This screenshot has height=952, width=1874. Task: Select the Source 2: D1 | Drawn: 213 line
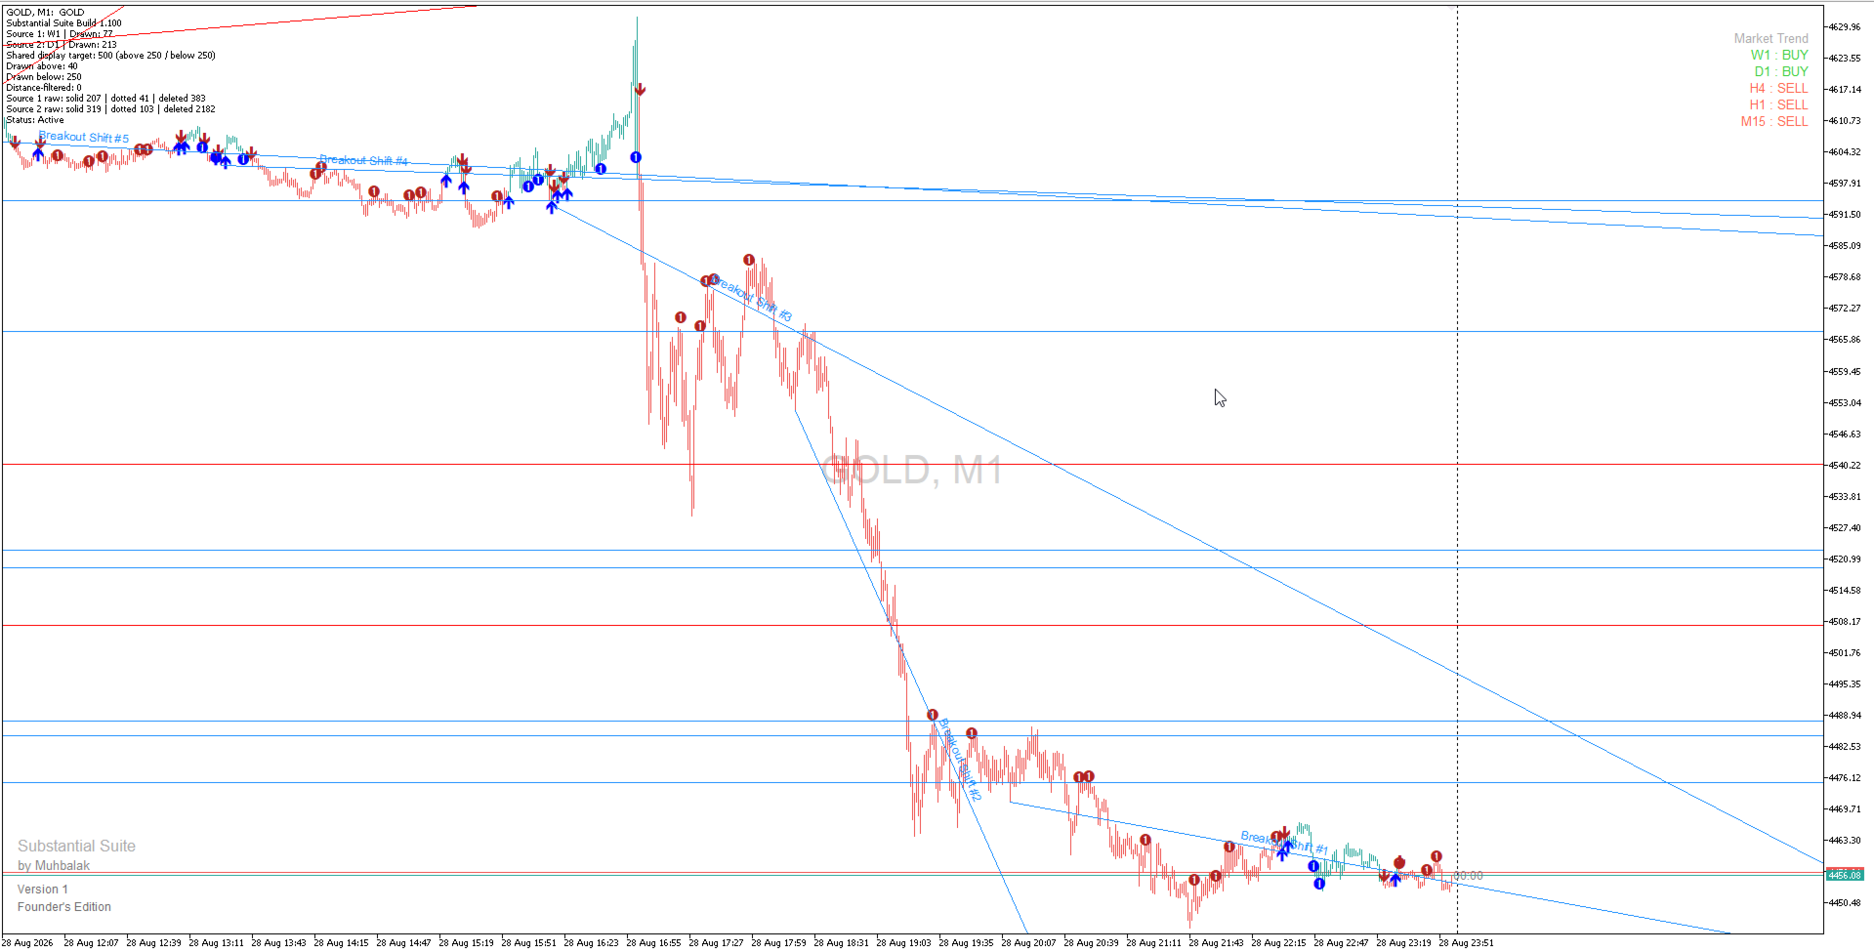(x=62, y=45)
